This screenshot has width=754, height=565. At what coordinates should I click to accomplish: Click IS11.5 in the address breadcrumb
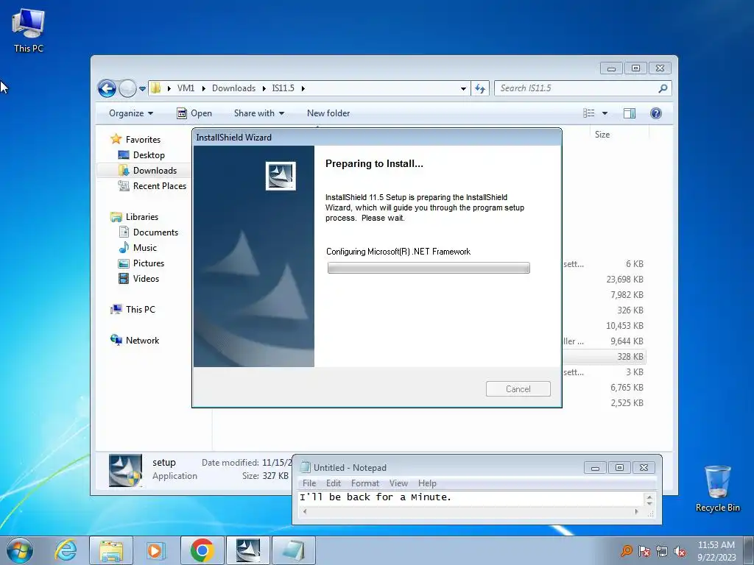coord(283,88)
